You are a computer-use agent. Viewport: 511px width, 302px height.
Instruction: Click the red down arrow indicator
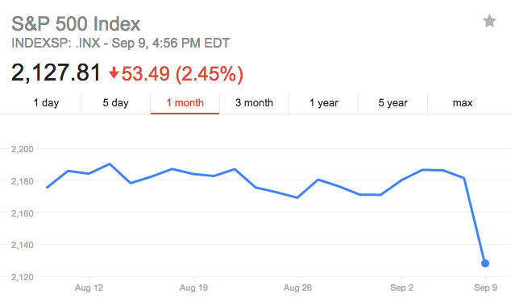pos(114,72)
